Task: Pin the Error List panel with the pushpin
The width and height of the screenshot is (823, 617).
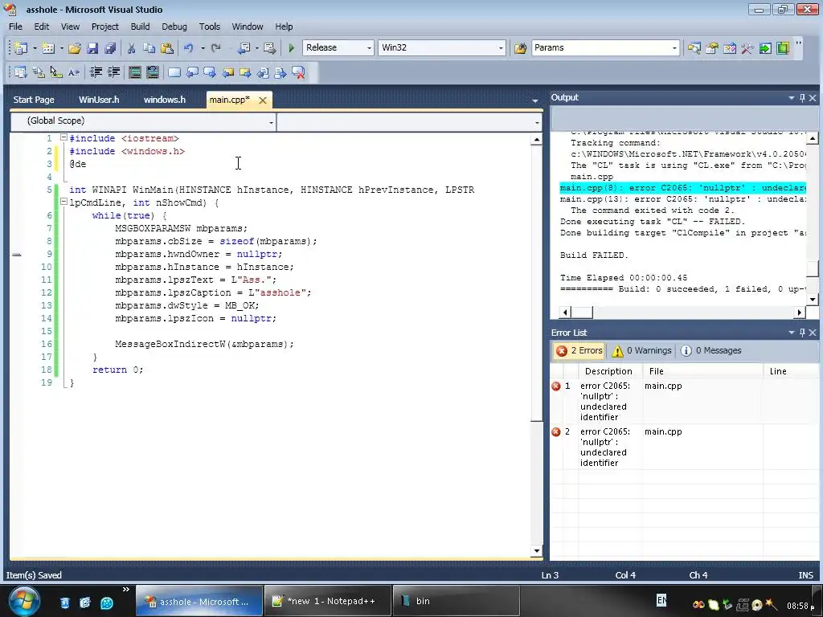Action: 802,333
